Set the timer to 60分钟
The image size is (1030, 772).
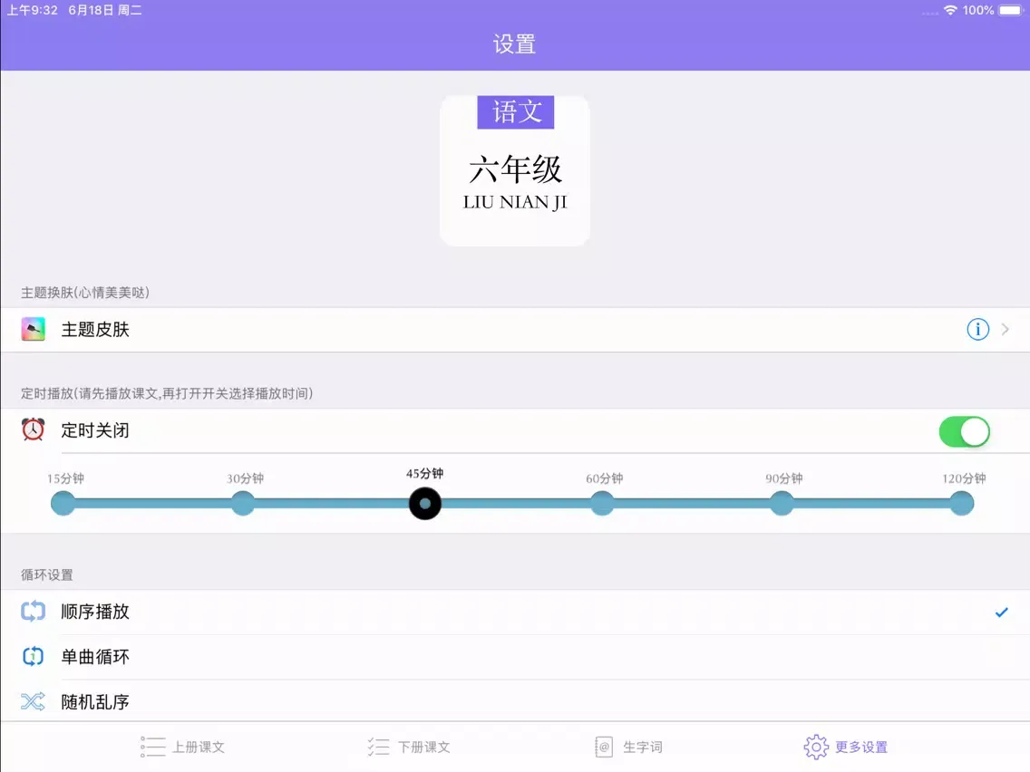pyautogui.click(x=602, y=504)
